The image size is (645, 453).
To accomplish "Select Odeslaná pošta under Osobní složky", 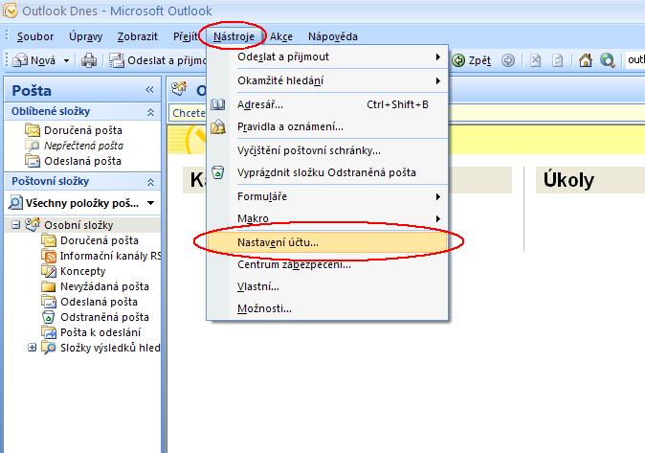I will (x=99, y=302).
